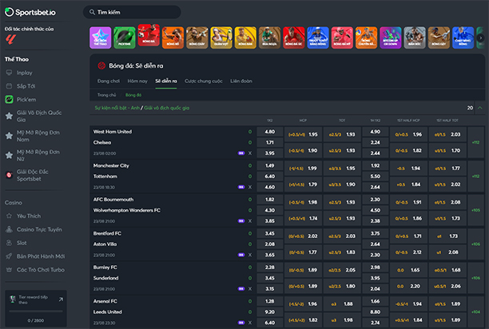The image size is (489, 329).
Task: Select the red Bóng đá Úc tile
Action: tap(294, 38)
